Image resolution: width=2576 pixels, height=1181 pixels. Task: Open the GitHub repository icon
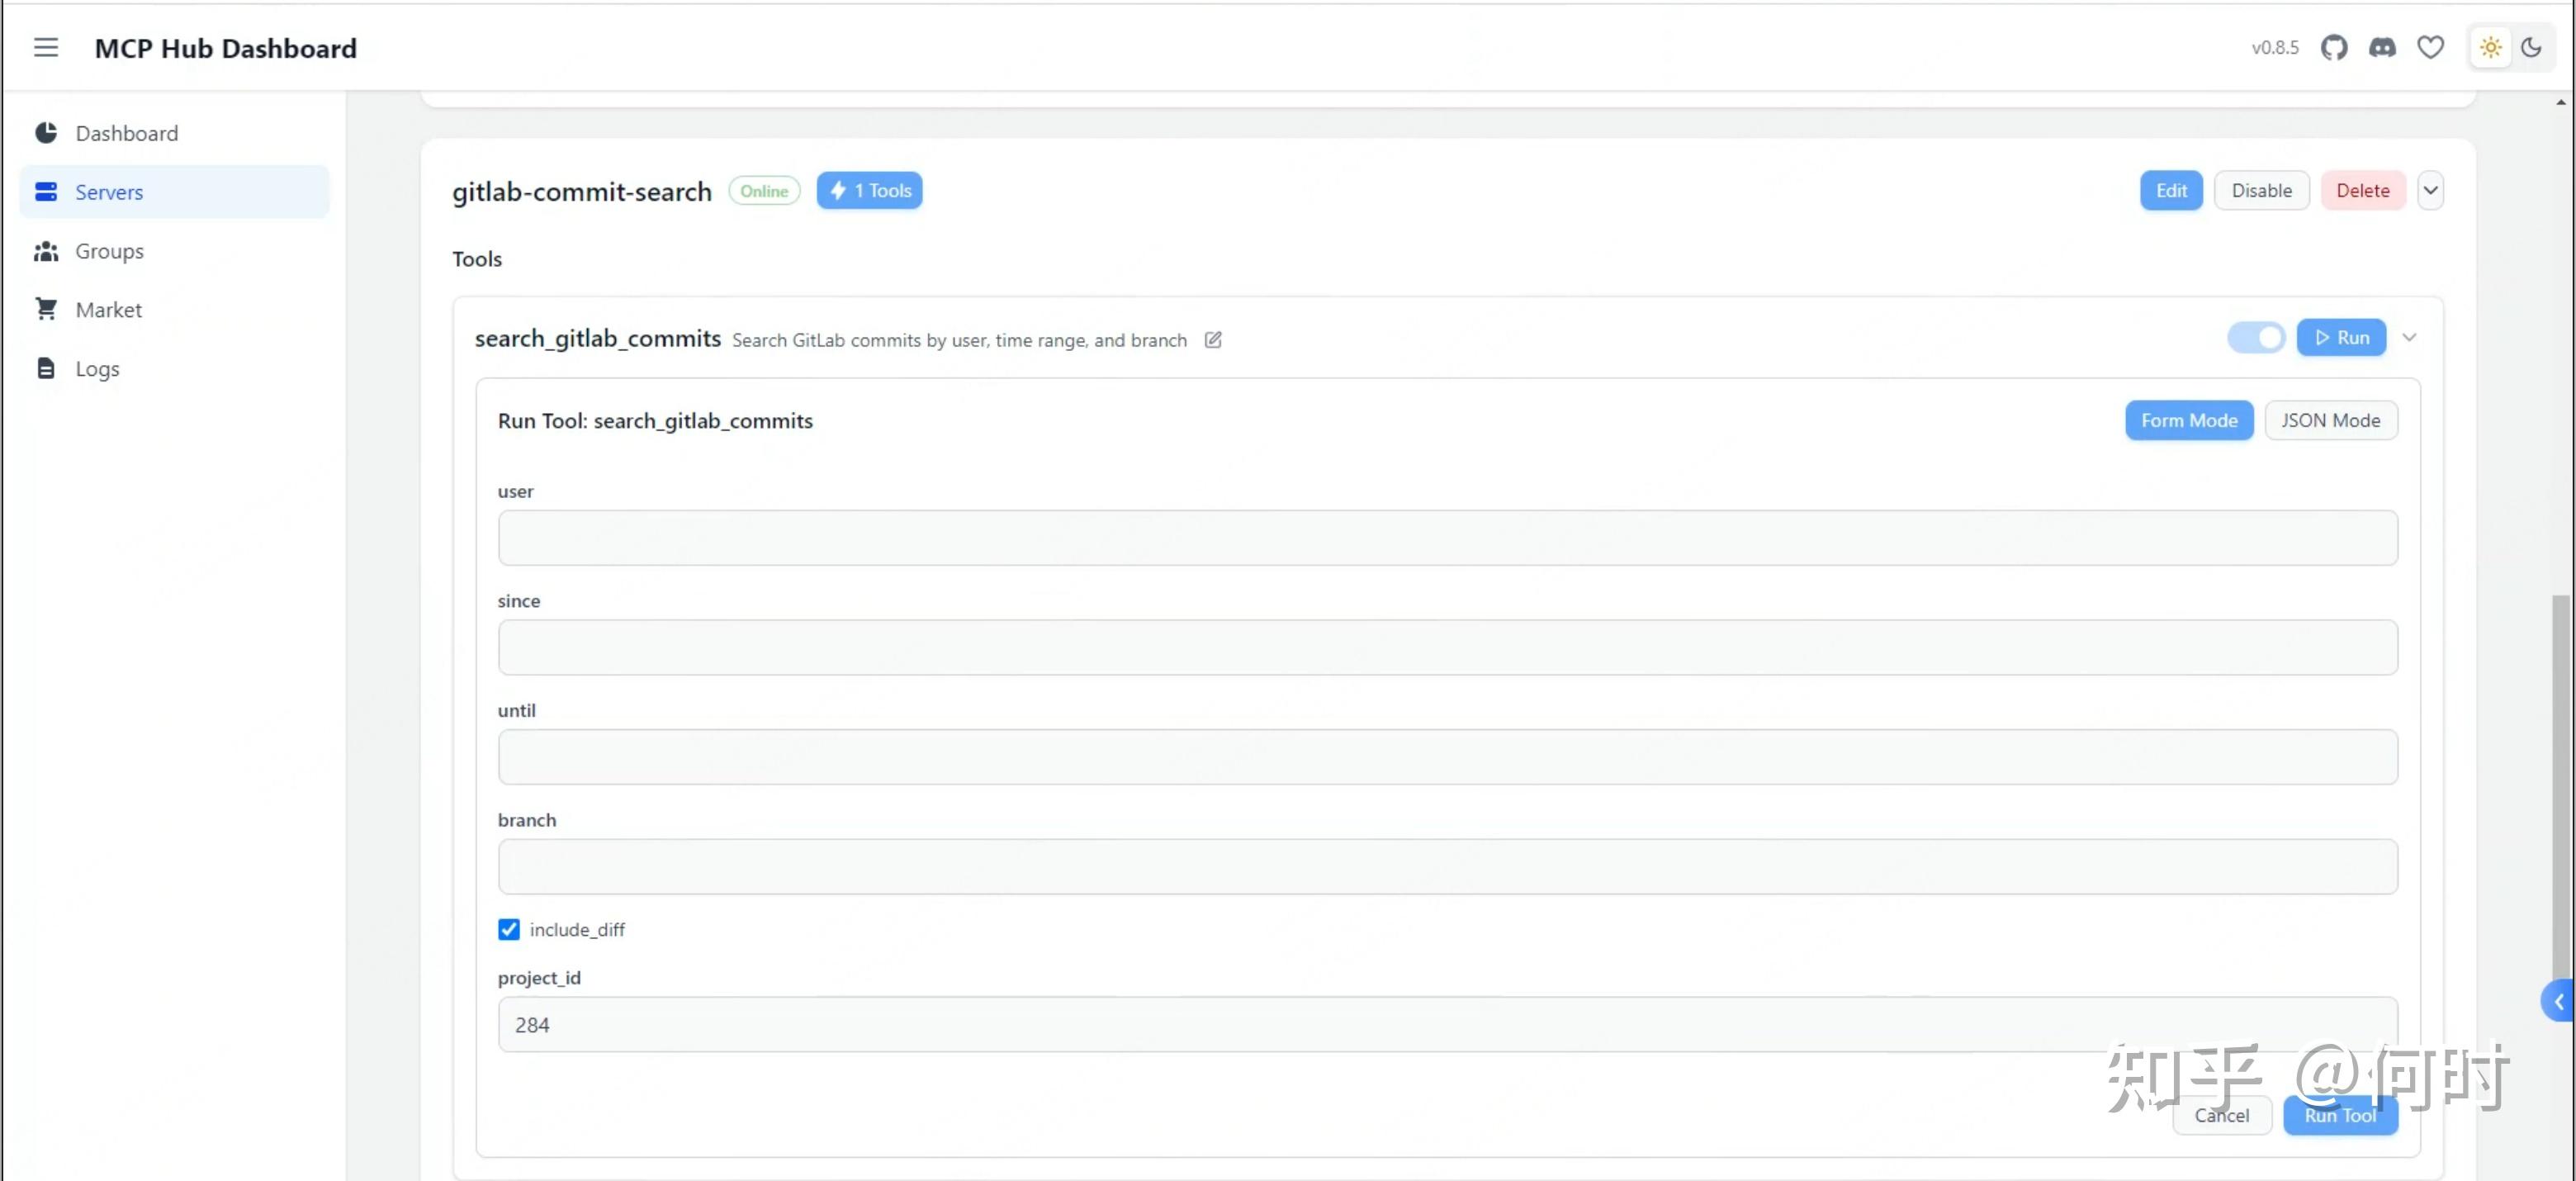[2334, 47]
